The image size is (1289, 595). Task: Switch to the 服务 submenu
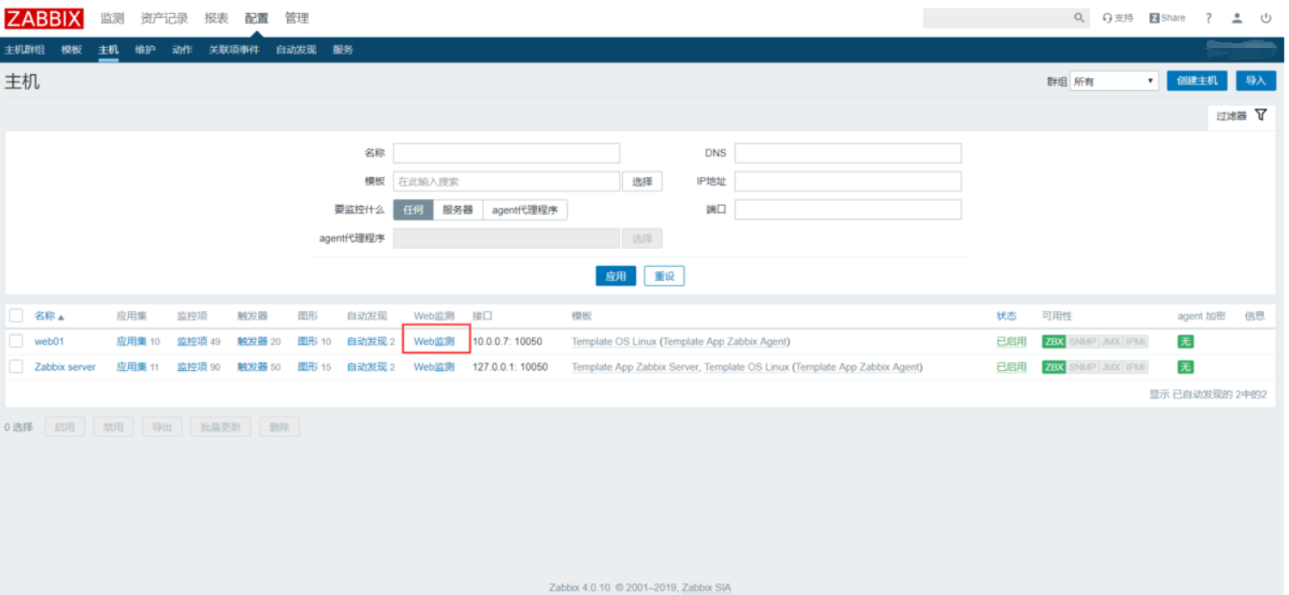pos(343,50)
